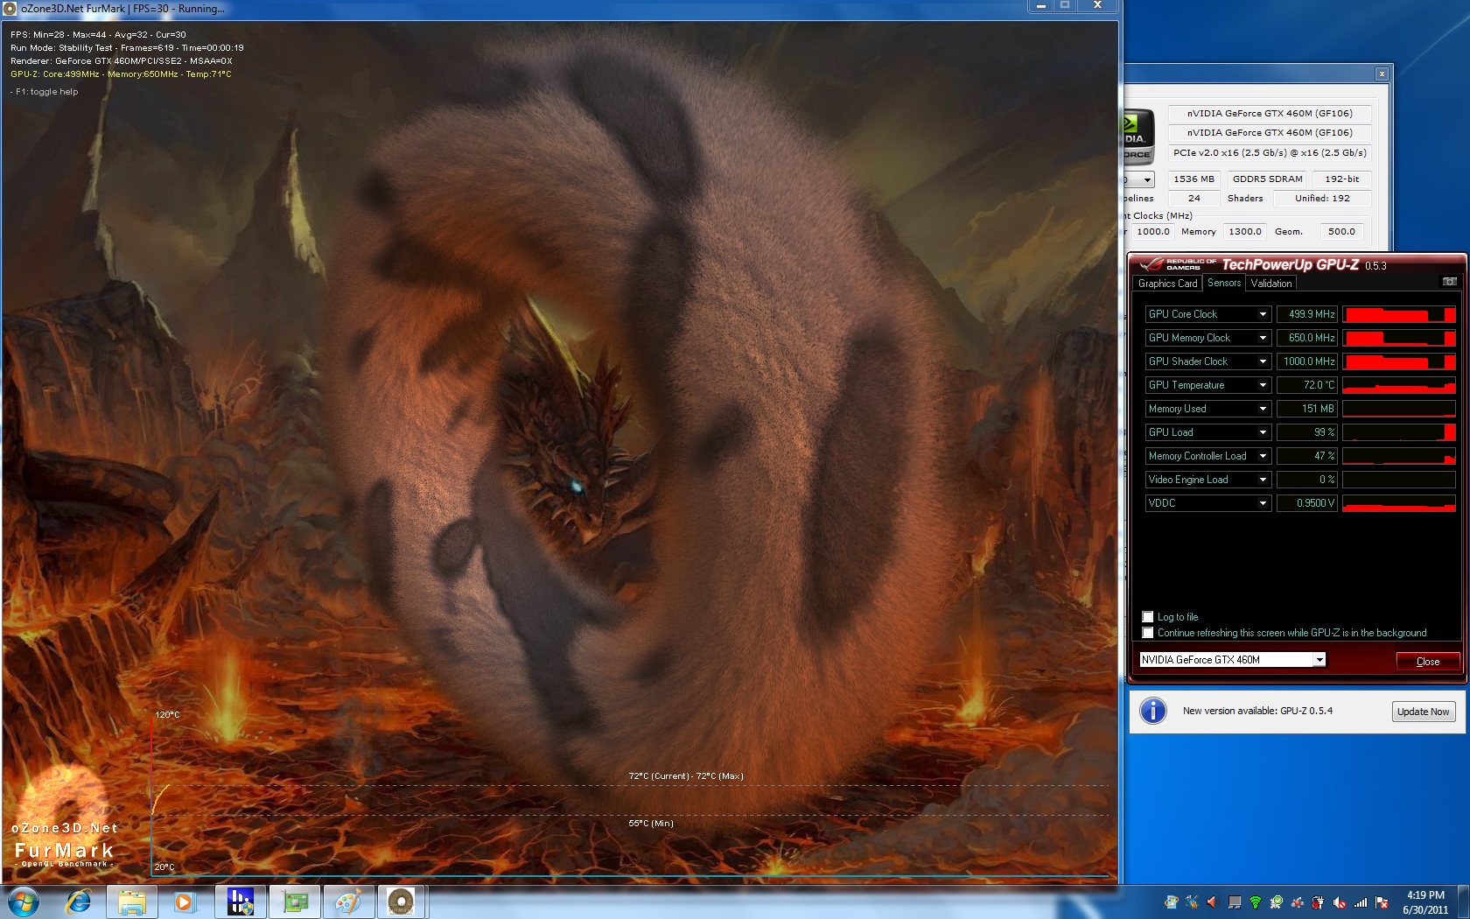This screenshot has width=1470, height=919.
Task: Open the green wireless network tray icon
Action: [x=1256, y=901]
